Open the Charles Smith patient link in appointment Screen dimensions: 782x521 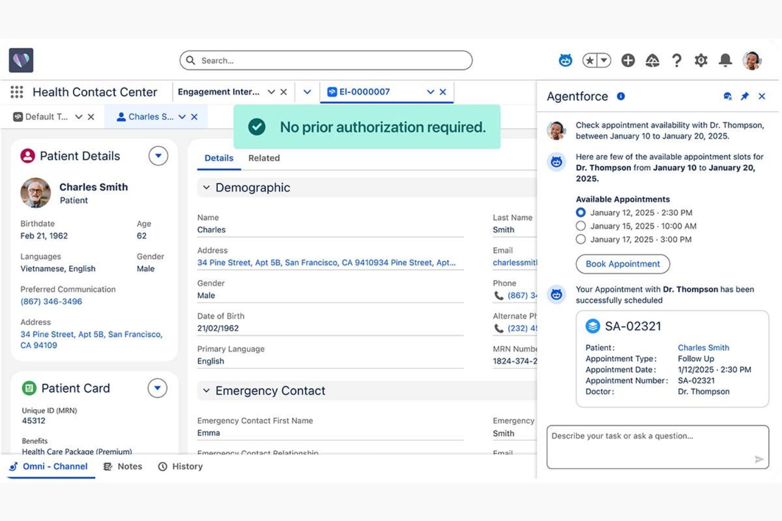coord(703,347)
